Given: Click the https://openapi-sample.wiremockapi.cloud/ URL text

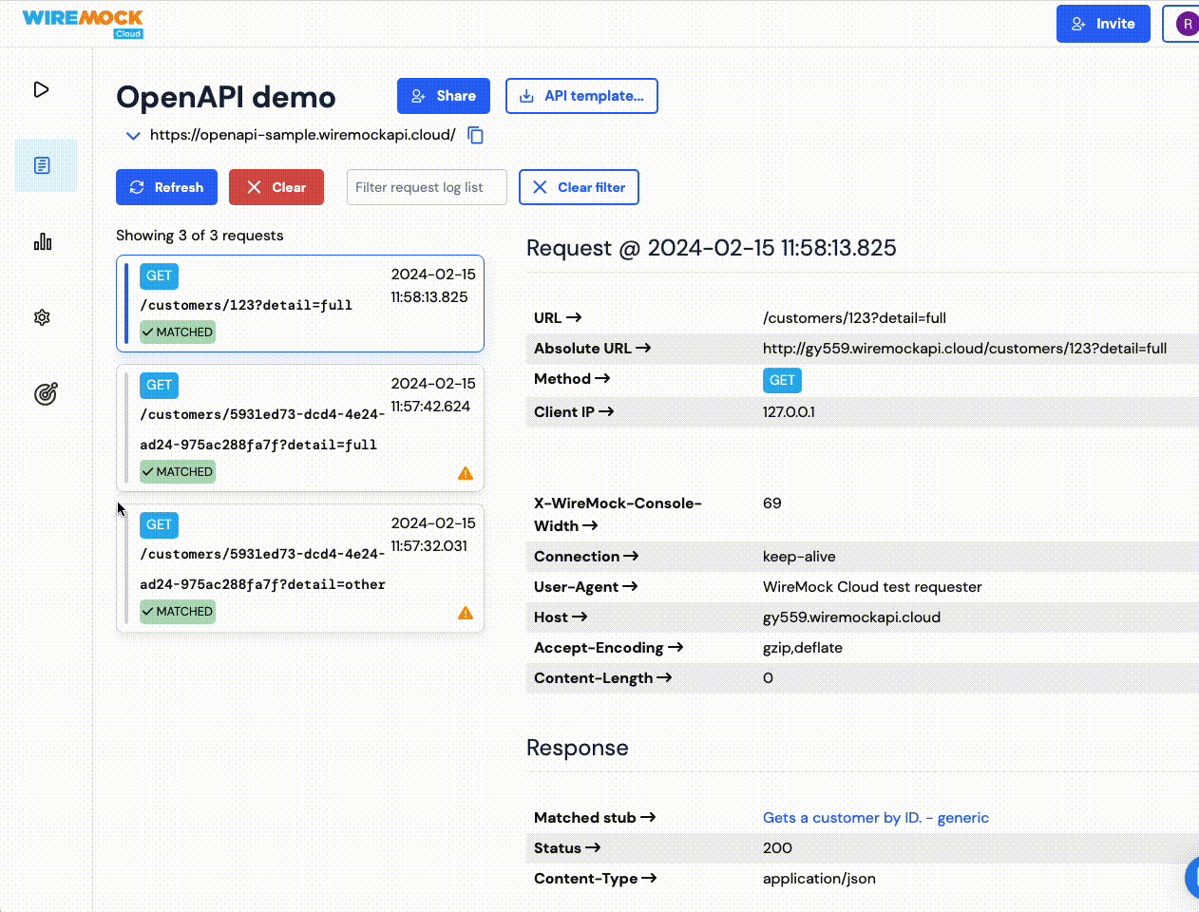Looking at the screenshot, I should pyautogui.click(x=303, y=135).
